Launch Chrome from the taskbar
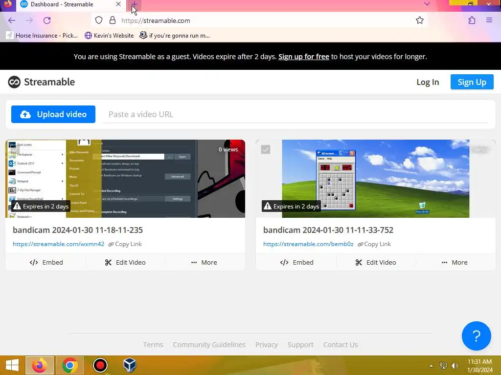This screenshot has width=501, height=375. tap(70, 365)
